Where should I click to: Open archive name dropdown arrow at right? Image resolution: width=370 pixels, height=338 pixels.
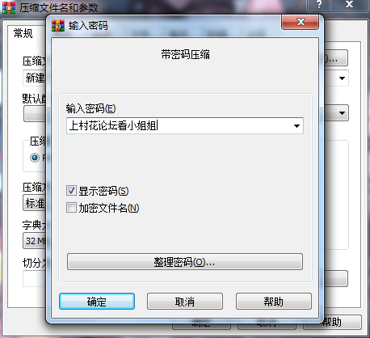(x=342, y=78)
